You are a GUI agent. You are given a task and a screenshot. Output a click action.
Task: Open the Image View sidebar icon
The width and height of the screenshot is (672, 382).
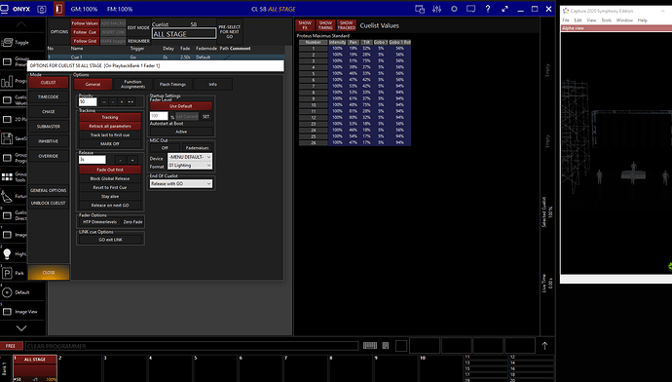(x=7, y=312)
